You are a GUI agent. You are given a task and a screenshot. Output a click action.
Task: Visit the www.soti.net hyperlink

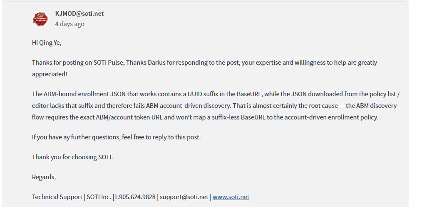tap(231, 197)
